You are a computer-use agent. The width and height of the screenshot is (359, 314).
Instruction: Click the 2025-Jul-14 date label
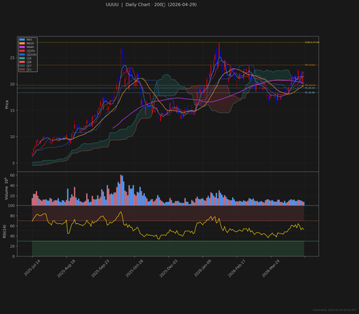[32, 268]
